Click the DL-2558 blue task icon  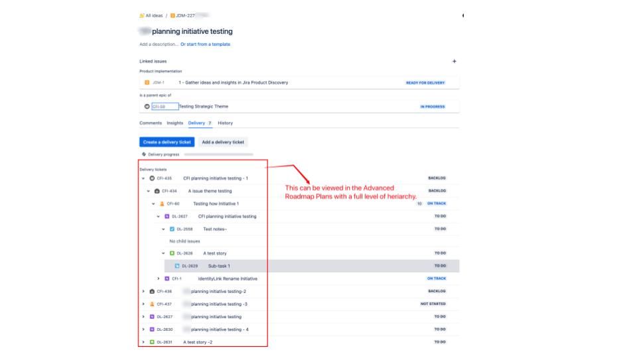click(x=172, y=229)
